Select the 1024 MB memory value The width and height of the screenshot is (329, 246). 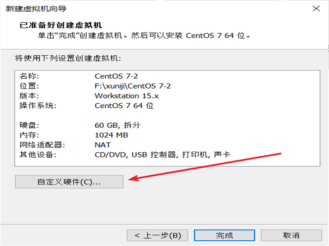point(111,135)
